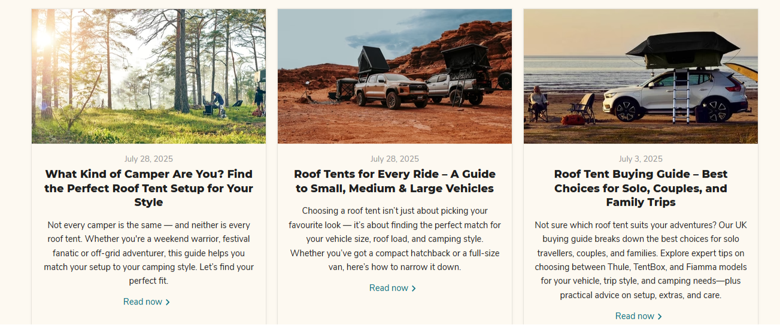Open "Roof Tent Buying Guide" headline

pyautogui.click(x=641, y=188)
